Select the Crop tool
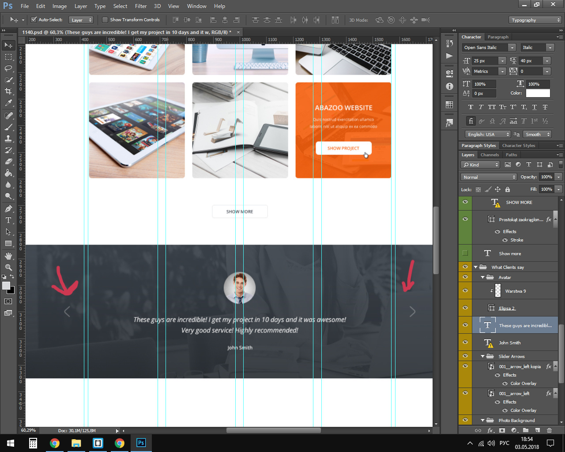 [x=8, y=91]
